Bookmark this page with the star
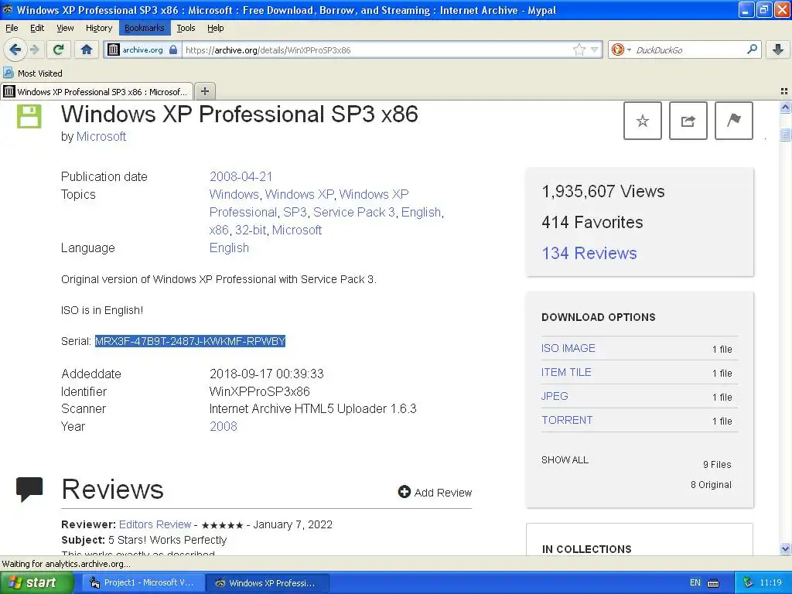This screenshot has height=594, width=792. pyautogui.click(x=579, y=49)
